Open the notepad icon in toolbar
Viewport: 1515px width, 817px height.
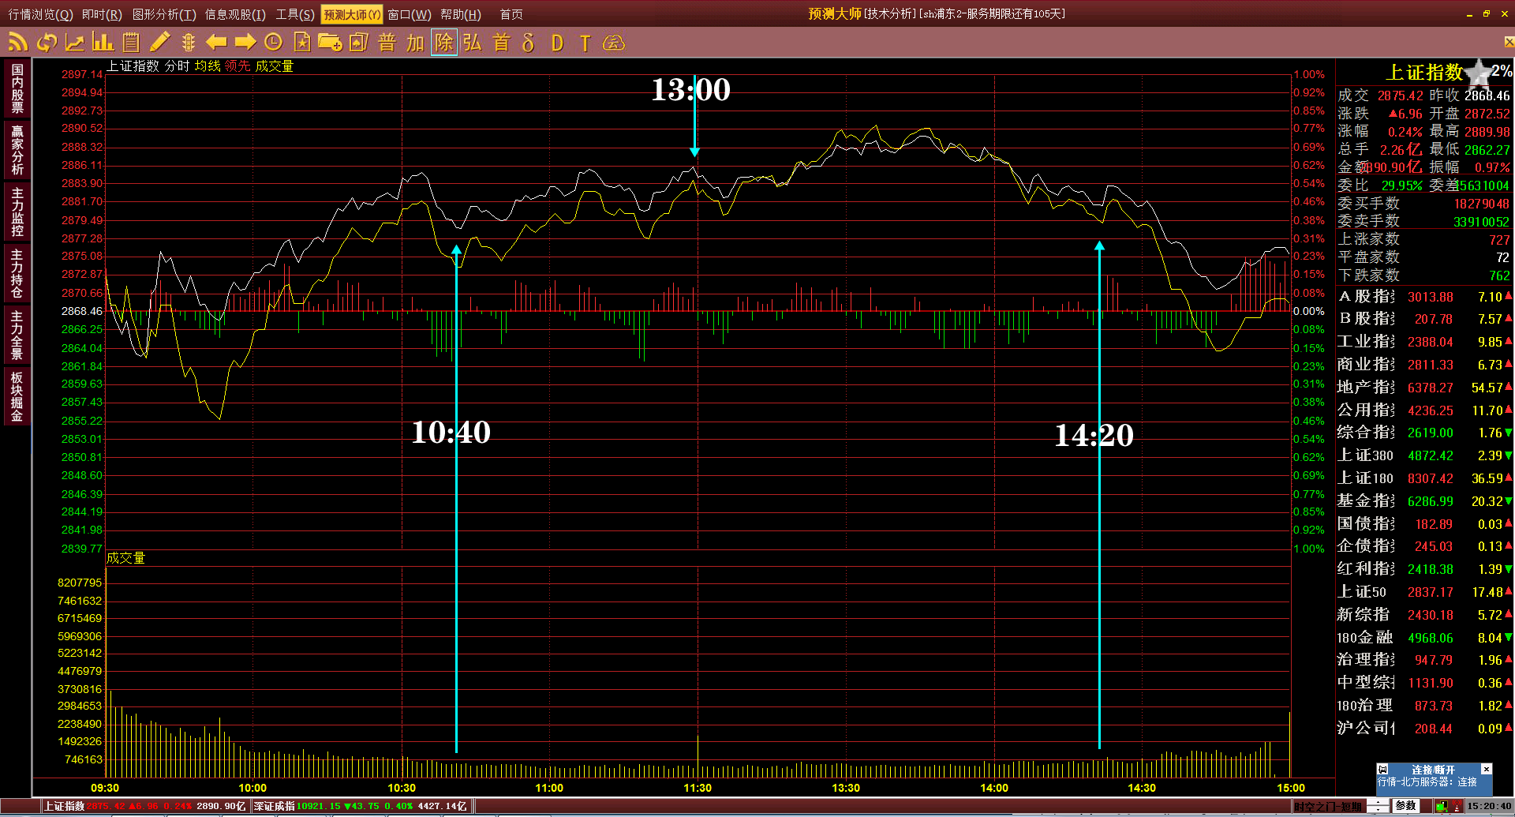[131, 42]
